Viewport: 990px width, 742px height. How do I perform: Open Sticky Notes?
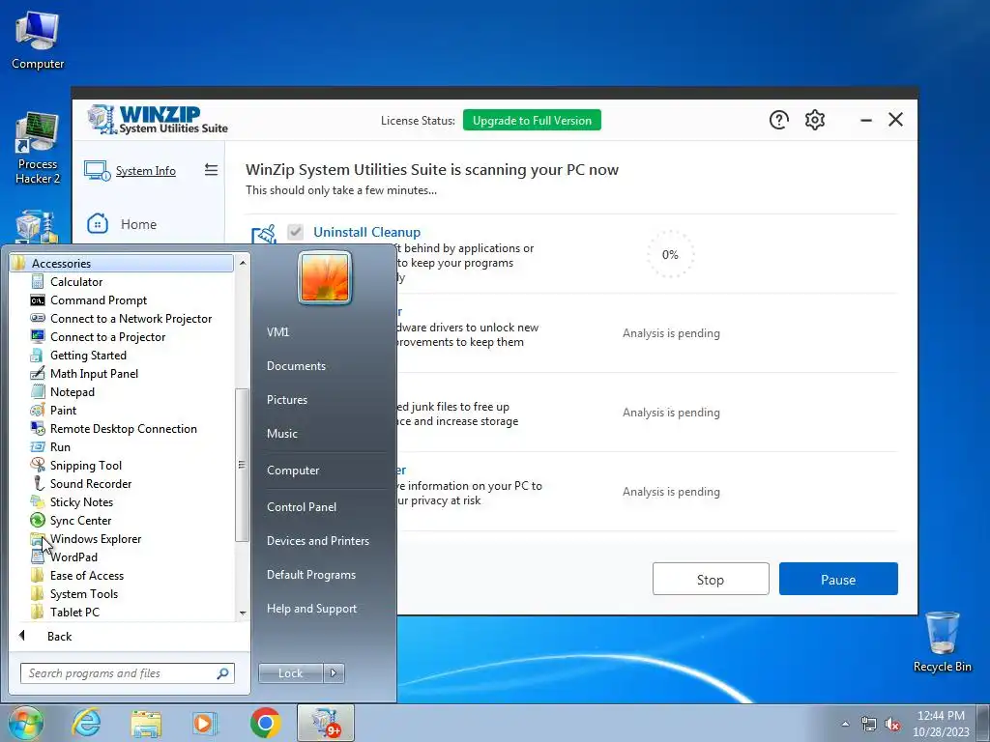81,501
